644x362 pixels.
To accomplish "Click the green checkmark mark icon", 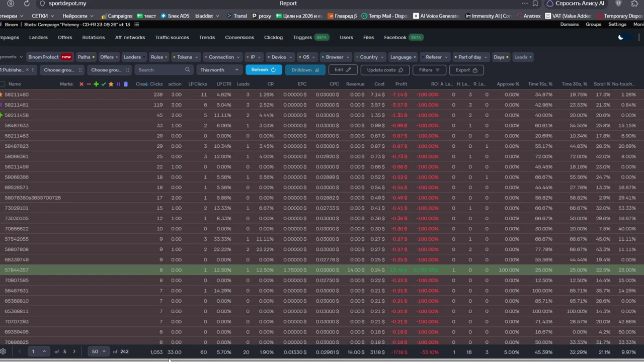I will tap(104, 84).
